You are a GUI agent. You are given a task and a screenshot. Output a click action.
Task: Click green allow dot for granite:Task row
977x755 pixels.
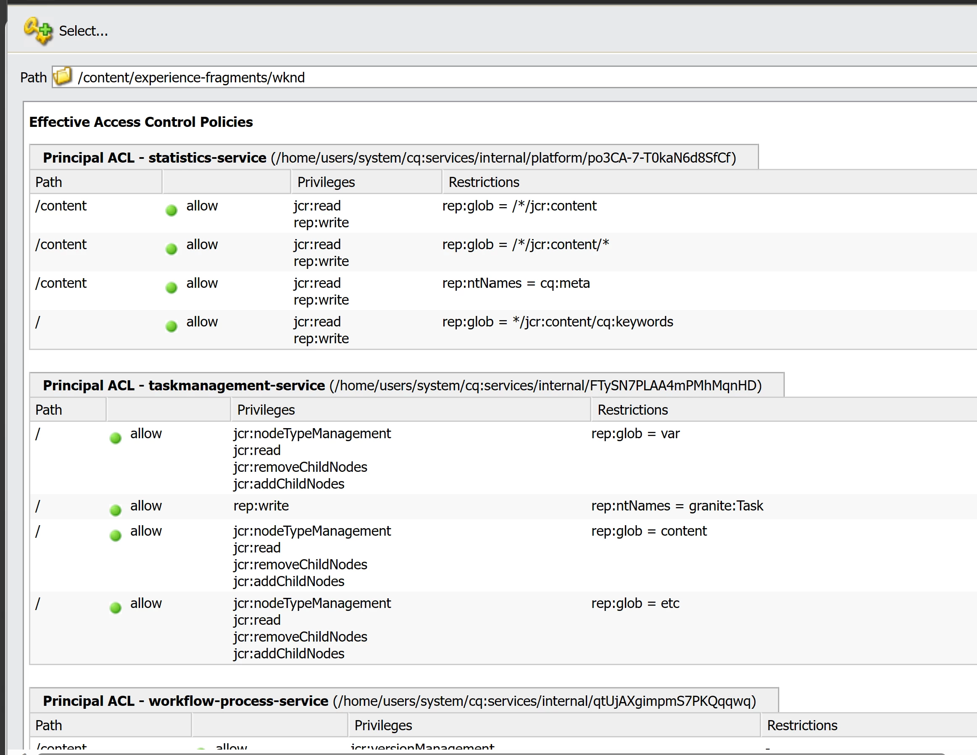pos(116,510)
